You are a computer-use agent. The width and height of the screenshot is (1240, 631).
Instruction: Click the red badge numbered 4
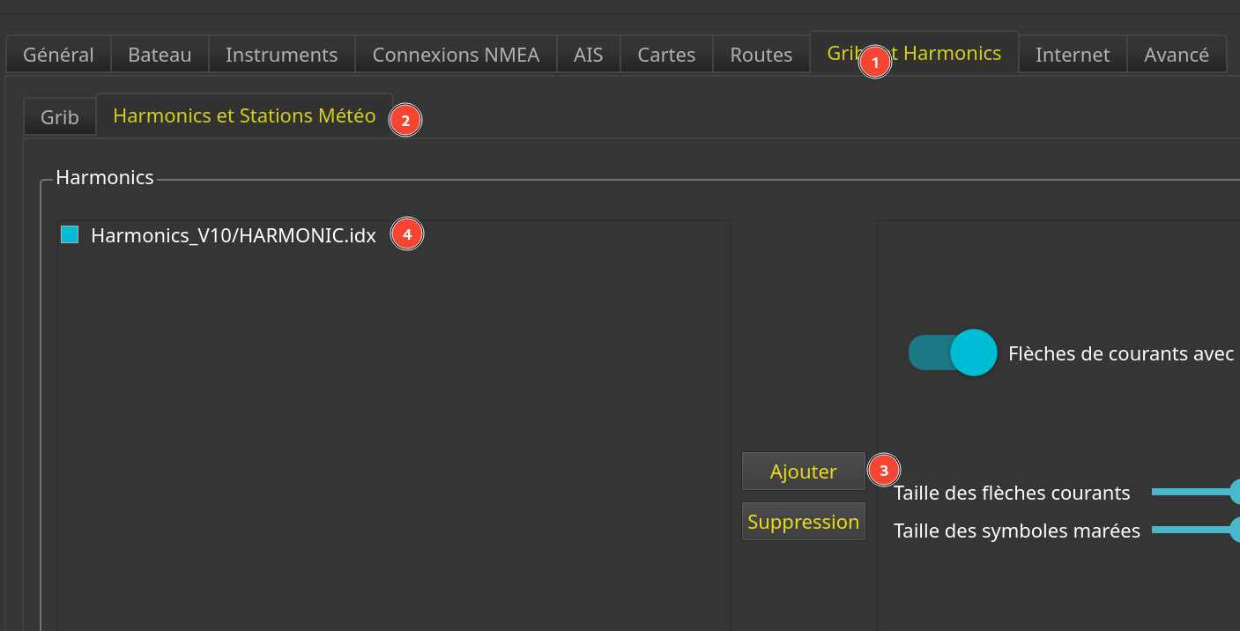click(407, 234)
